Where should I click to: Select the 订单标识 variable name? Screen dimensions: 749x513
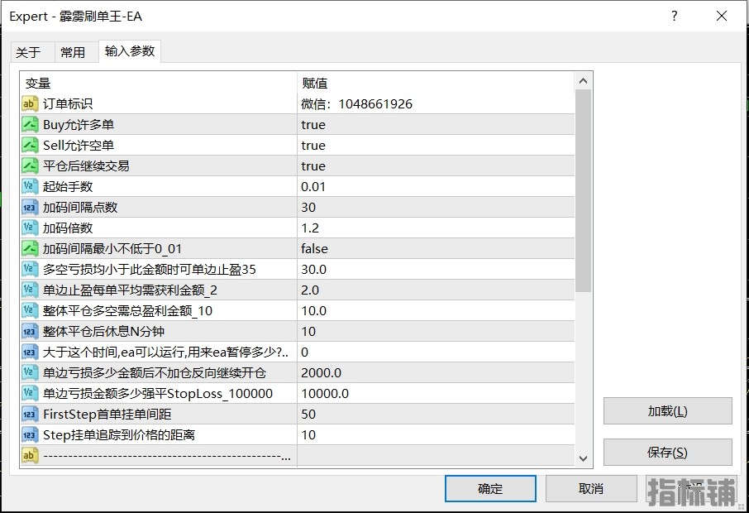(68, 103)
